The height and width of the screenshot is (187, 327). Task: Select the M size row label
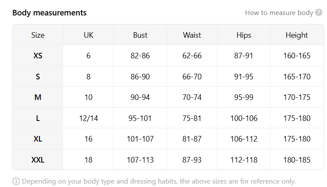[x=38, y=97]
